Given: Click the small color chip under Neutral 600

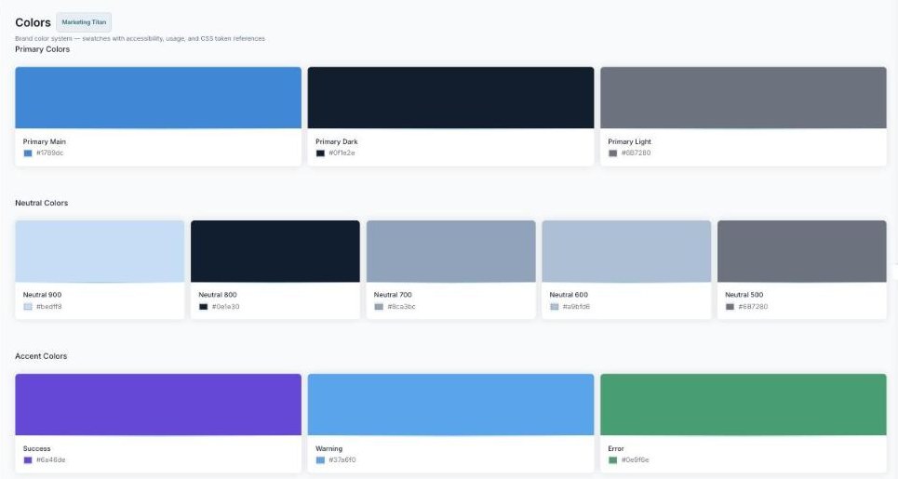Looking at the screenshot, I should tap(555, 307).
